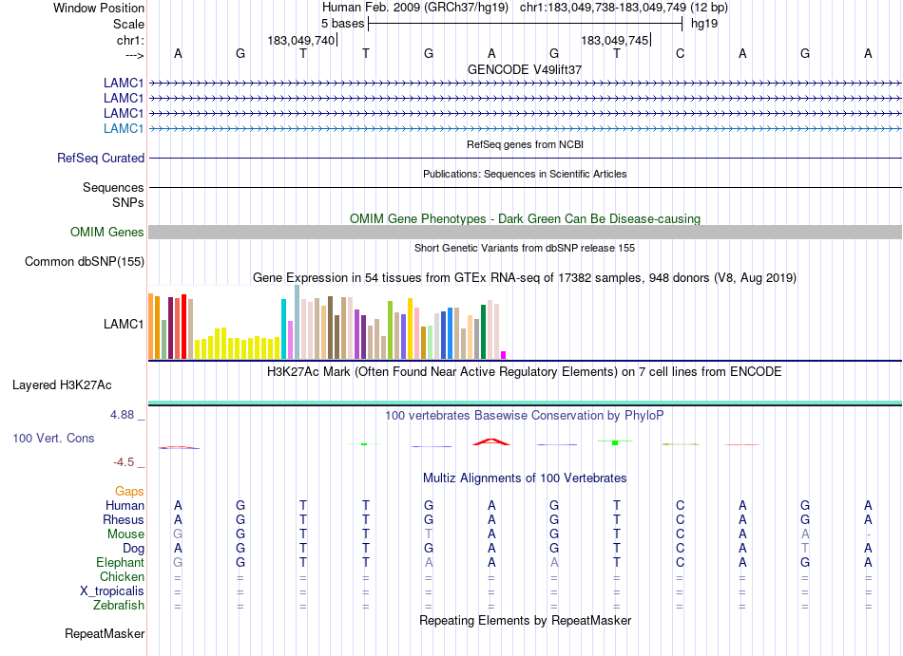Click the Scale track label
The height and width of the screenshot is (656, 903).
tap(128, 24)
